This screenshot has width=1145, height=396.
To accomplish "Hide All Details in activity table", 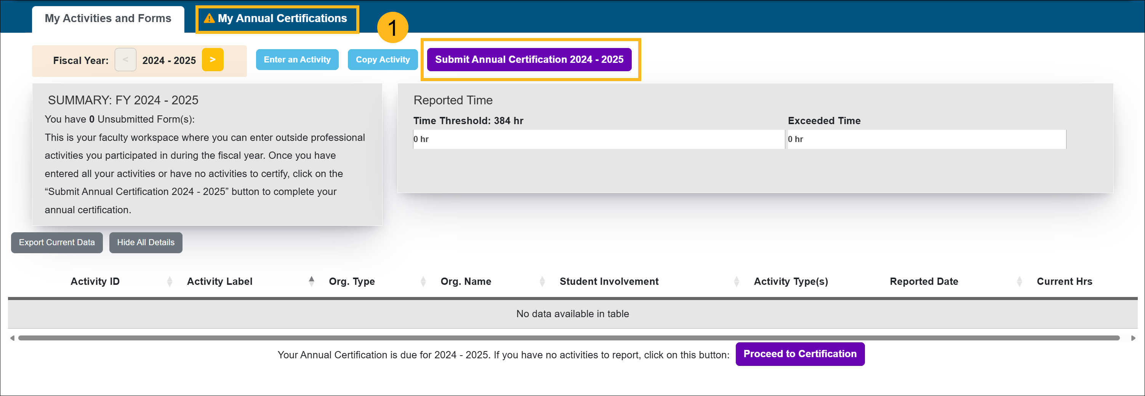I will (x=145, y=243).
